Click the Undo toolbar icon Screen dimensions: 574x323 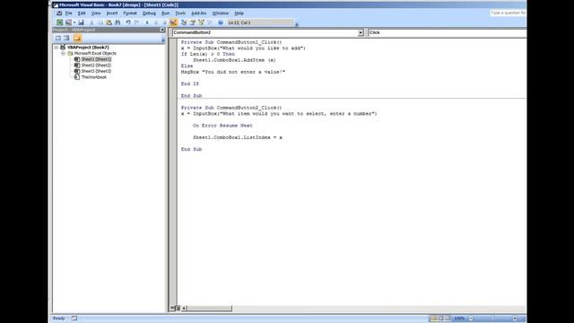(128, 22)
